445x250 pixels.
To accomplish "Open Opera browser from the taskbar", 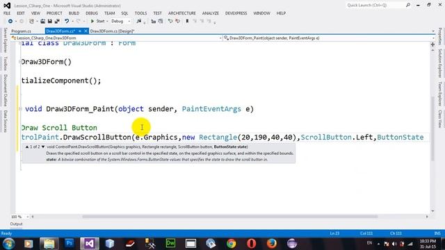I will [x=252, y=243].
